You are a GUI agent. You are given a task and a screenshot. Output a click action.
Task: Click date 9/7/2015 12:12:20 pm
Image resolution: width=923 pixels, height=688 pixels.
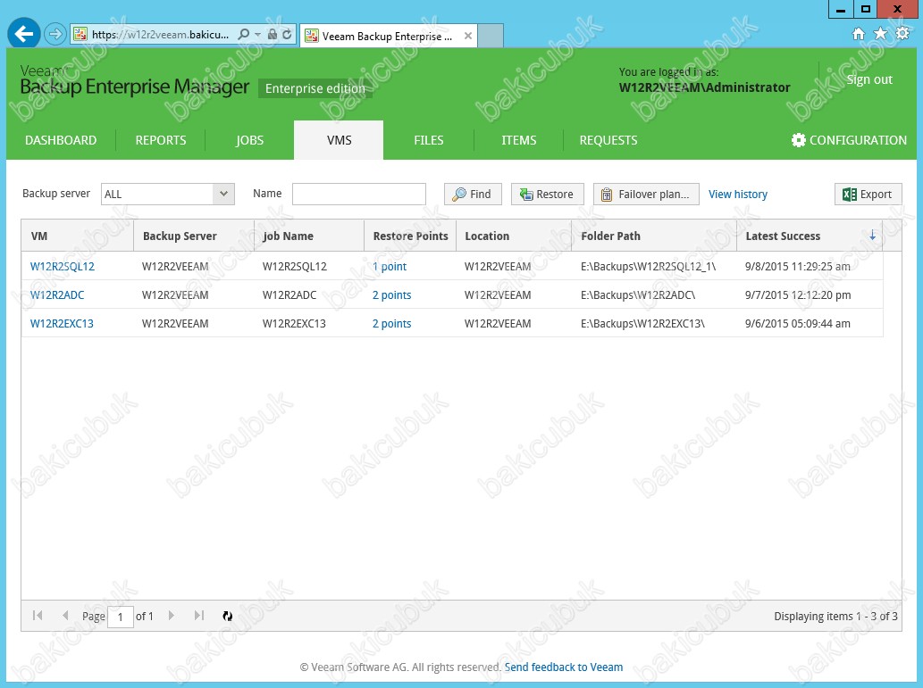pyautogui.click(x=798, y=294)
